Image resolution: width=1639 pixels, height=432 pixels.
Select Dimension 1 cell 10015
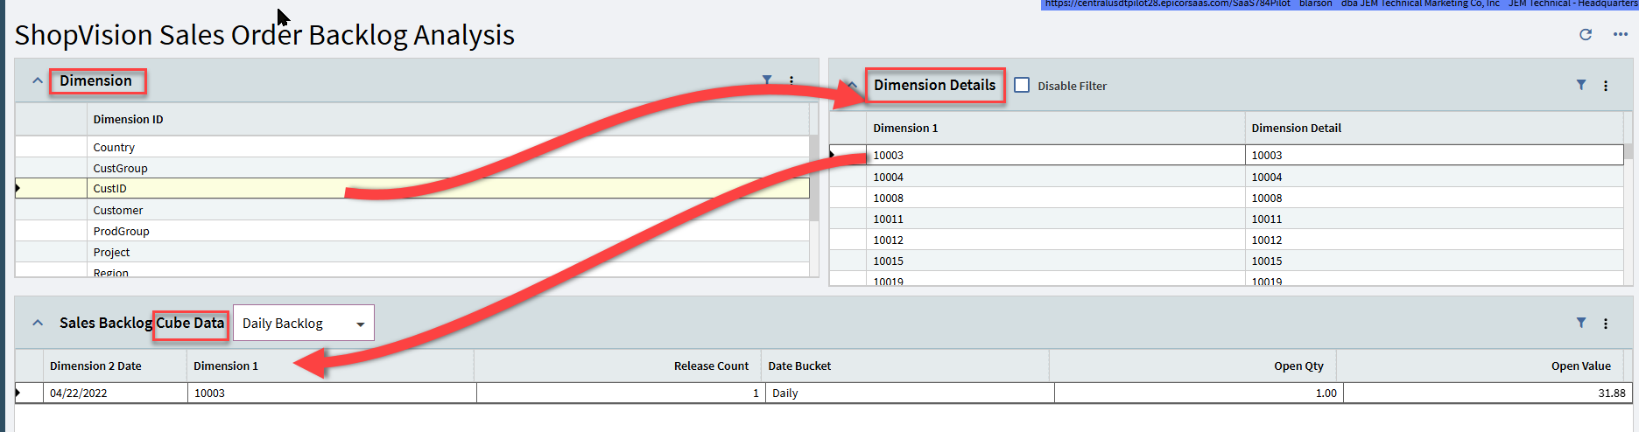click(x=1055, y=261)
